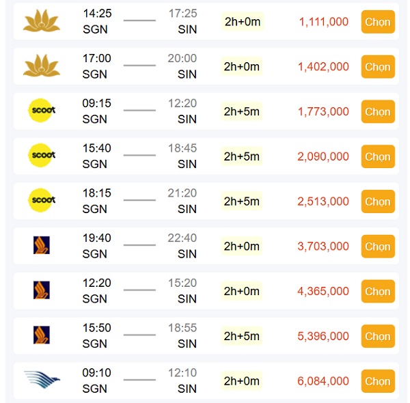This screenshot has height=403, width=410.
Task: Pick Chọn for the 4,365,000 flight
Action: pyautogui.click(x=378, y=292)
